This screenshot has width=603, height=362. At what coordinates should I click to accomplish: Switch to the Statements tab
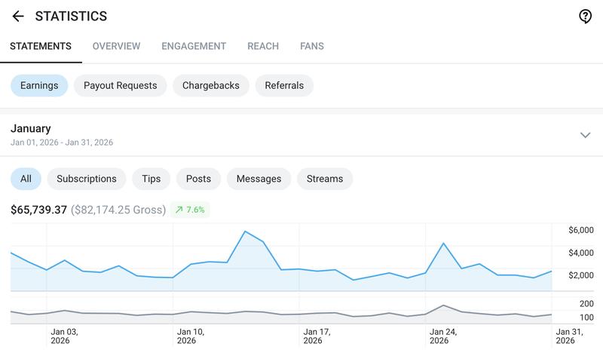click(41, 46)
